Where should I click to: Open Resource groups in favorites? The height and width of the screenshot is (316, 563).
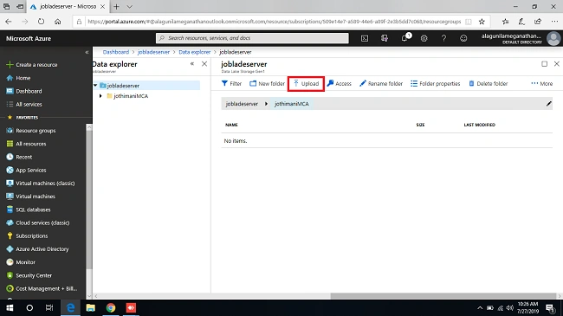31,131
